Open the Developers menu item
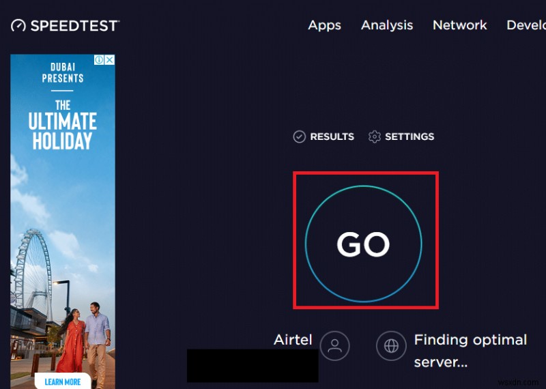 point(526,25)
